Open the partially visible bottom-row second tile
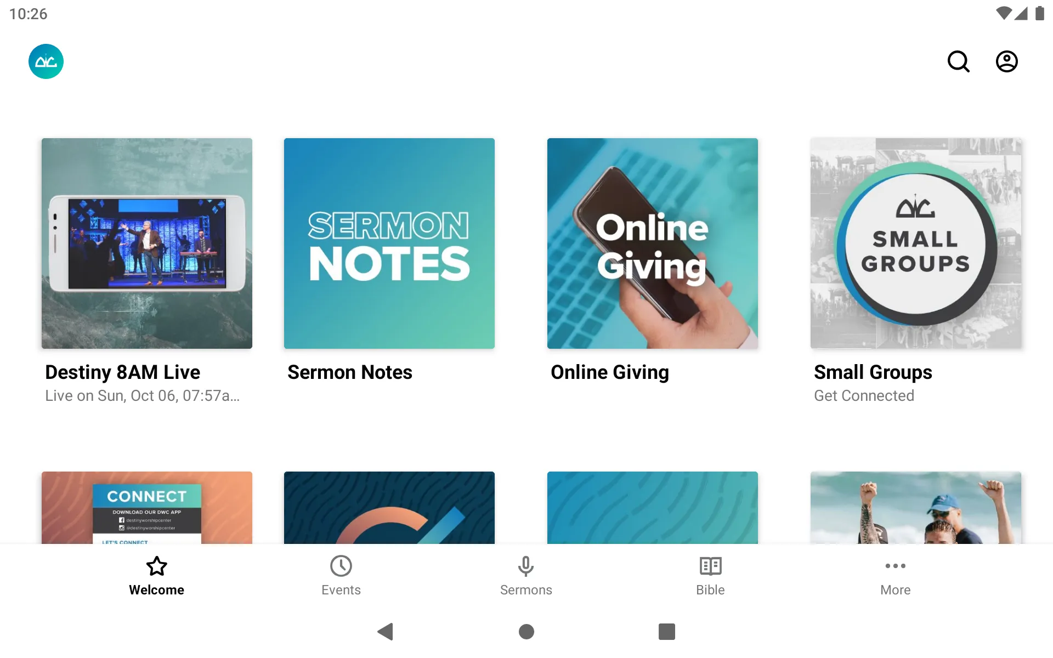Image resolution: width=1053 pixels, height=658 pixels. (x=389, y=507)
